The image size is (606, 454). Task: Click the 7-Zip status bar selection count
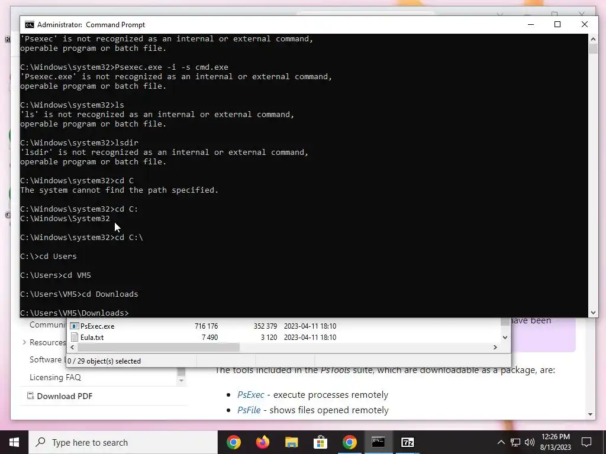point(104,361)
